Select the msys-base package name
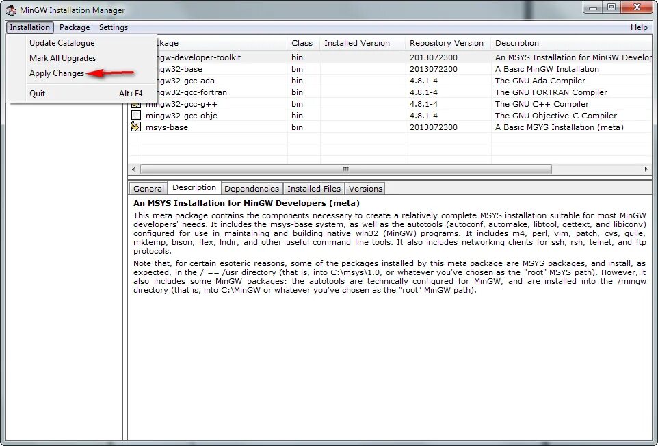 [x=167, y=127]
